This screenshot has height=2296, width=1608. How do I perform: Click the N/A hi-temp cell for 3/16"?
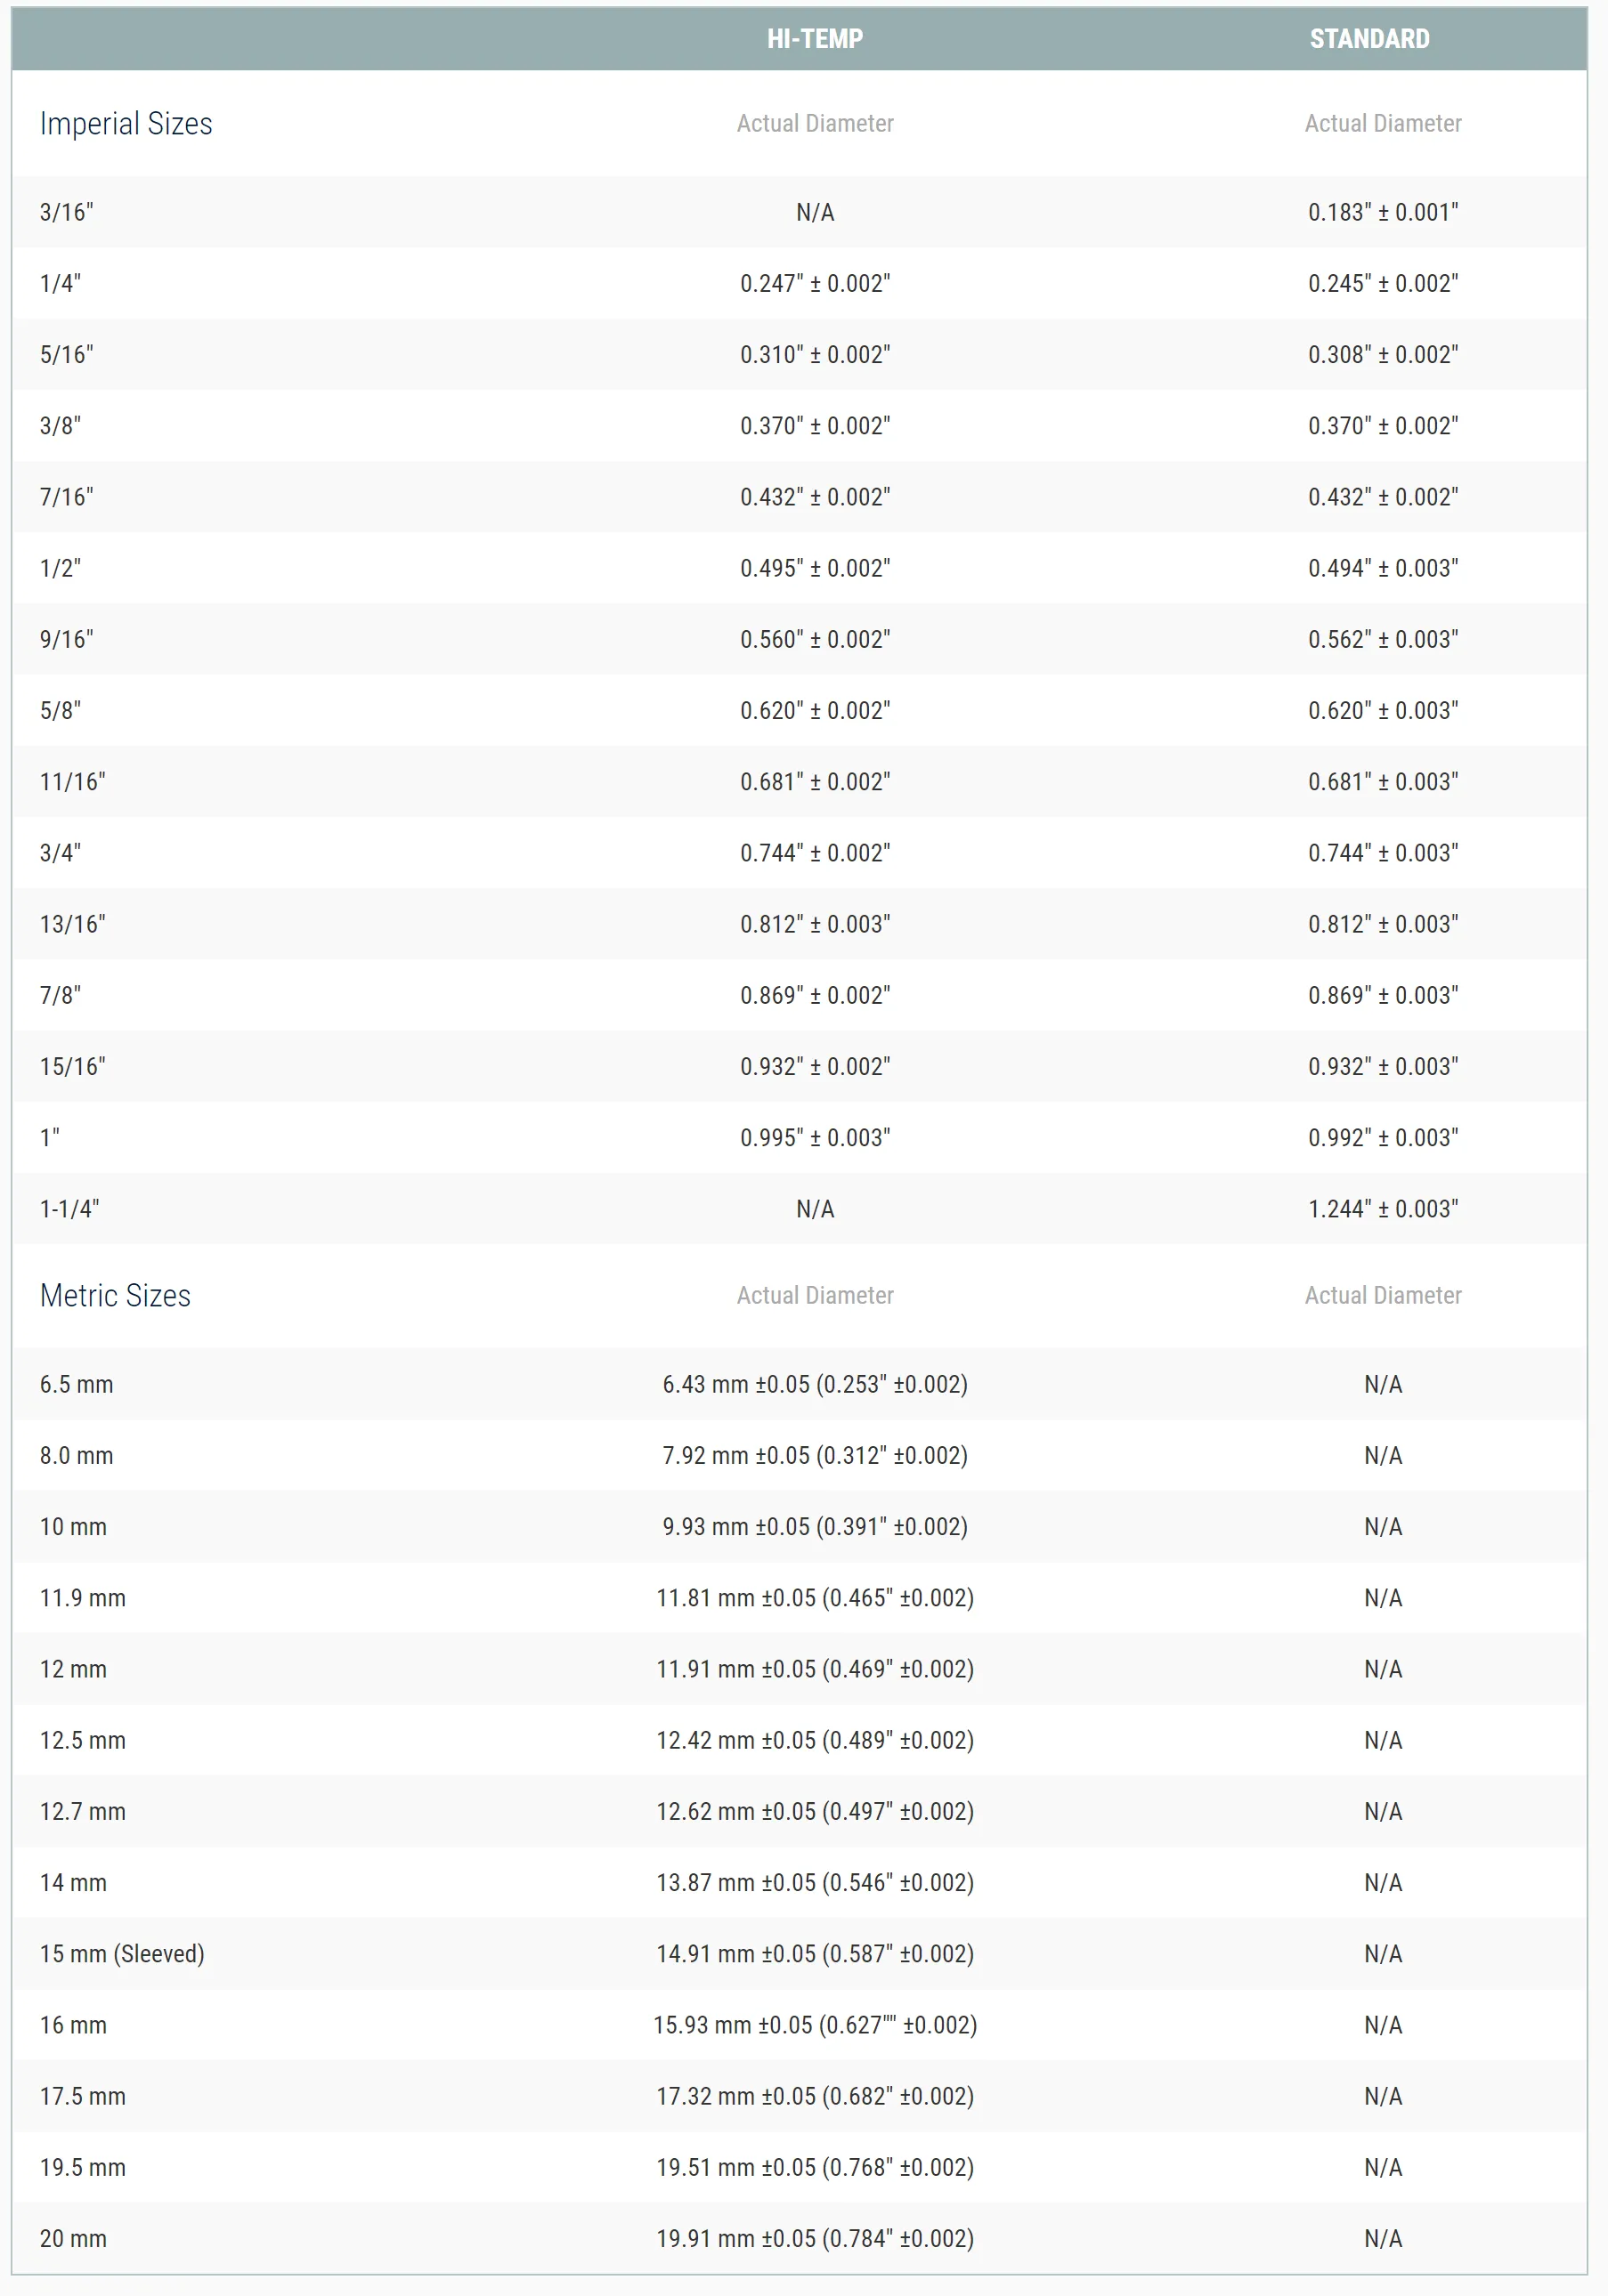click(x=815, y=212)
